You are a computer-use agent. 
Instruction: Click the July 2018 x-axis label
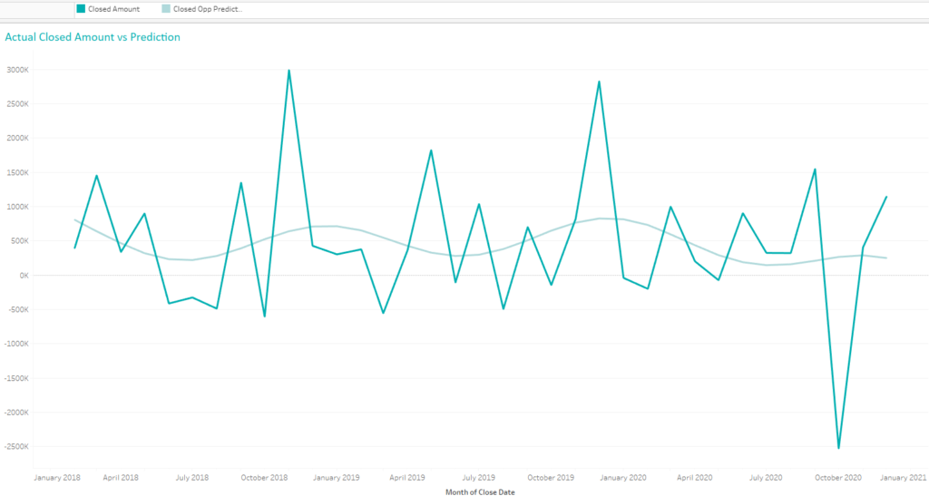click(192, 478)
